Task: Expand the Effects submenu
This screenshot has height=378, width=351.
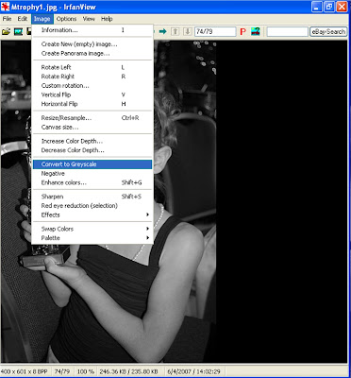Action: tap(92, 215)
